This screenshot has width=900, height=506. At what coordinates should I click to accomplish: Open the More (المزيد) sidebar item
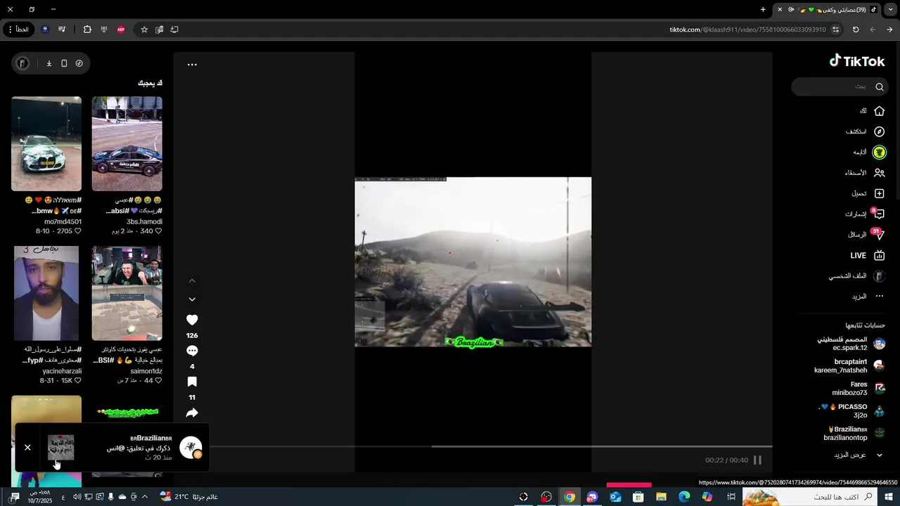(868, 297)
